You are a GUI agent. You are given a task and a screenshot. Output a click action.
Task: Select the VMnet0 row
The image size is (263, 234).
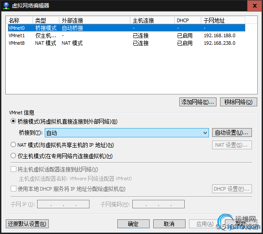(x=127, y=28)
